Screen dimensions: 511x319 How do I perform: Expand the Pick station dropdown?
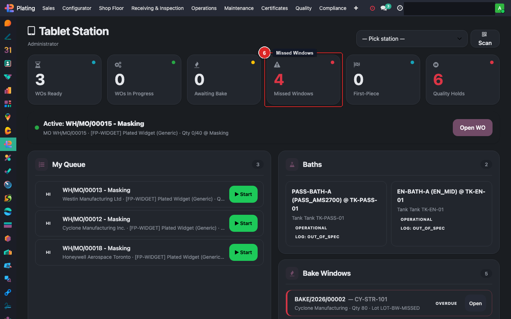412,39
